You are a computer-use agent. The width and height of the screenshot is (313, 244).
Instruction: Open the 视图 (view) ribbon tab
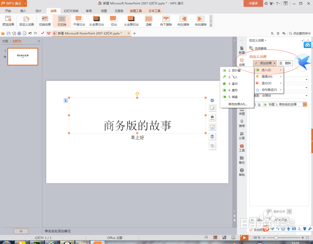pyautogui.click(x=104, y=10)
